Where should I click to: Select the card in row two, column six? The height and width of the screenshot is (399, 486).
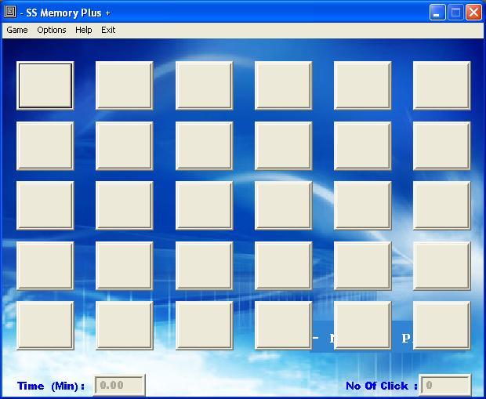[441, 146]
